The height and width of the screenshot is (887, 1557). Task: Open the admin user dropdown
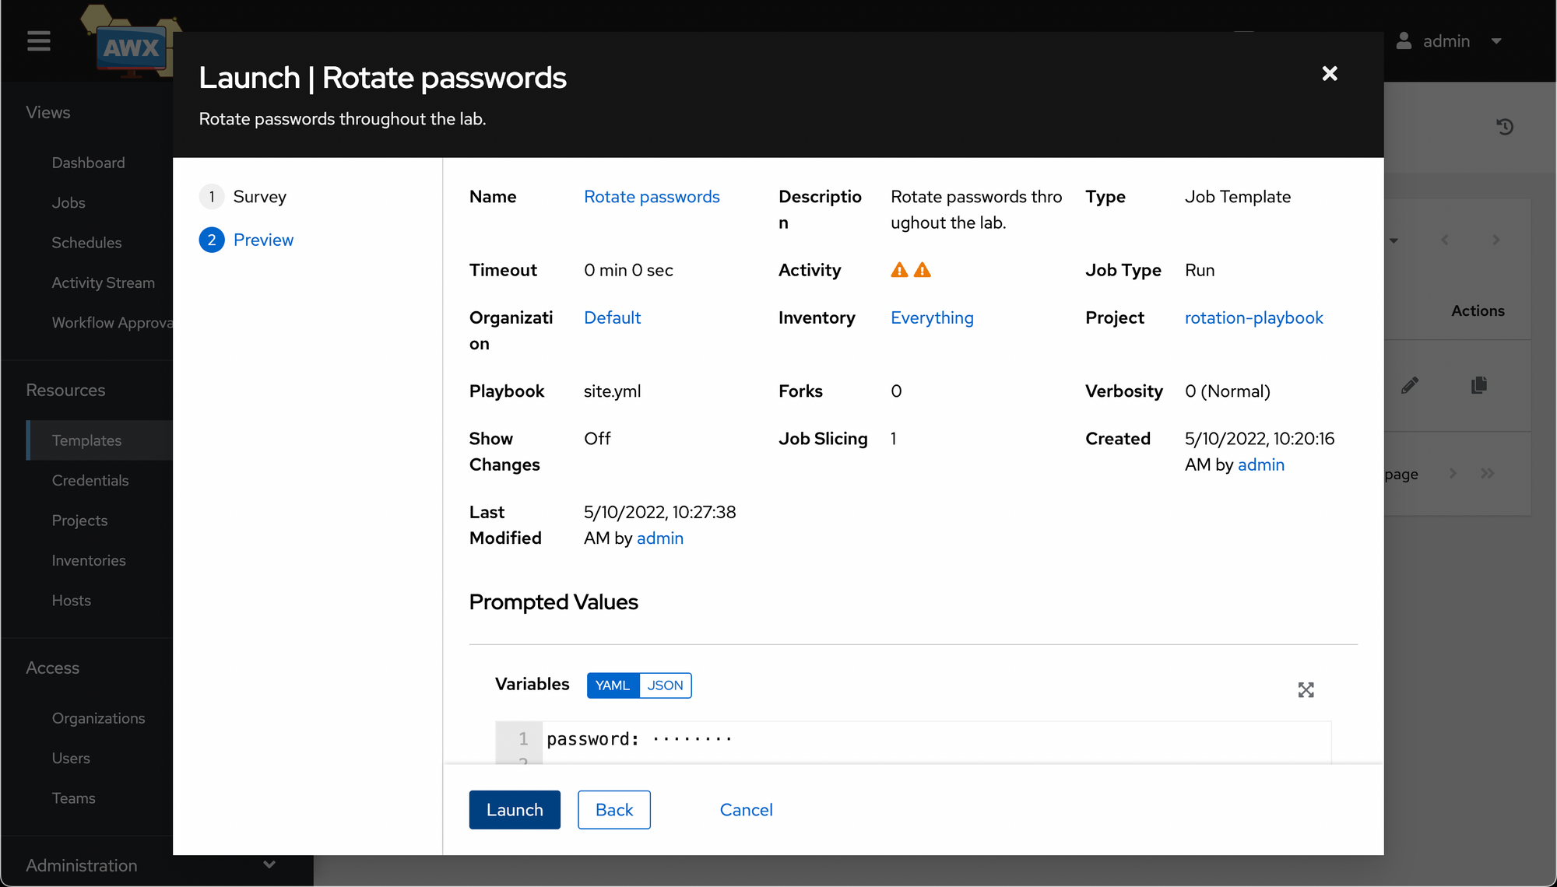(1449, 41)
